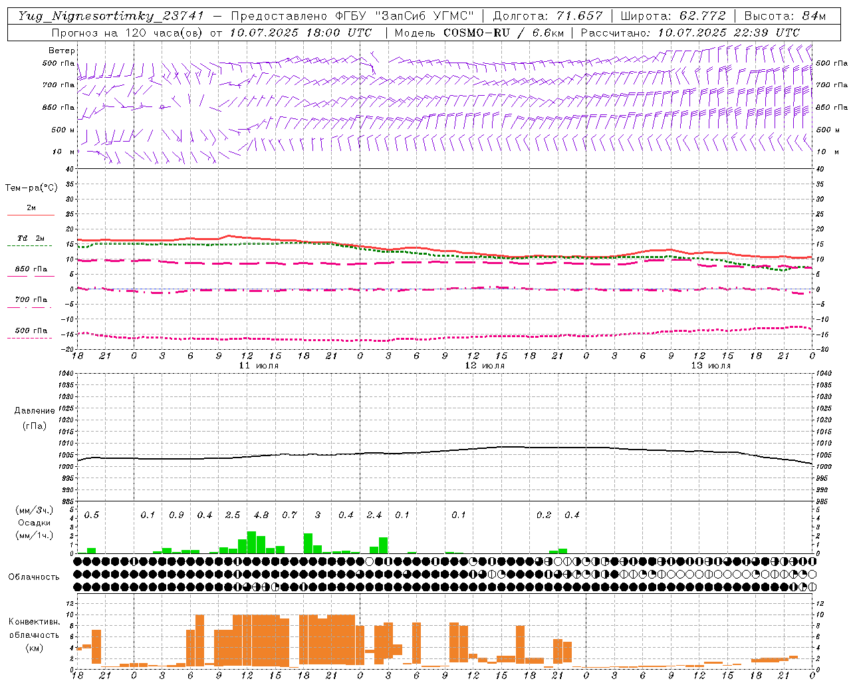Screen dimensions: 851x681
Task: Click the 'Давление' panel label
Action: 35,411
